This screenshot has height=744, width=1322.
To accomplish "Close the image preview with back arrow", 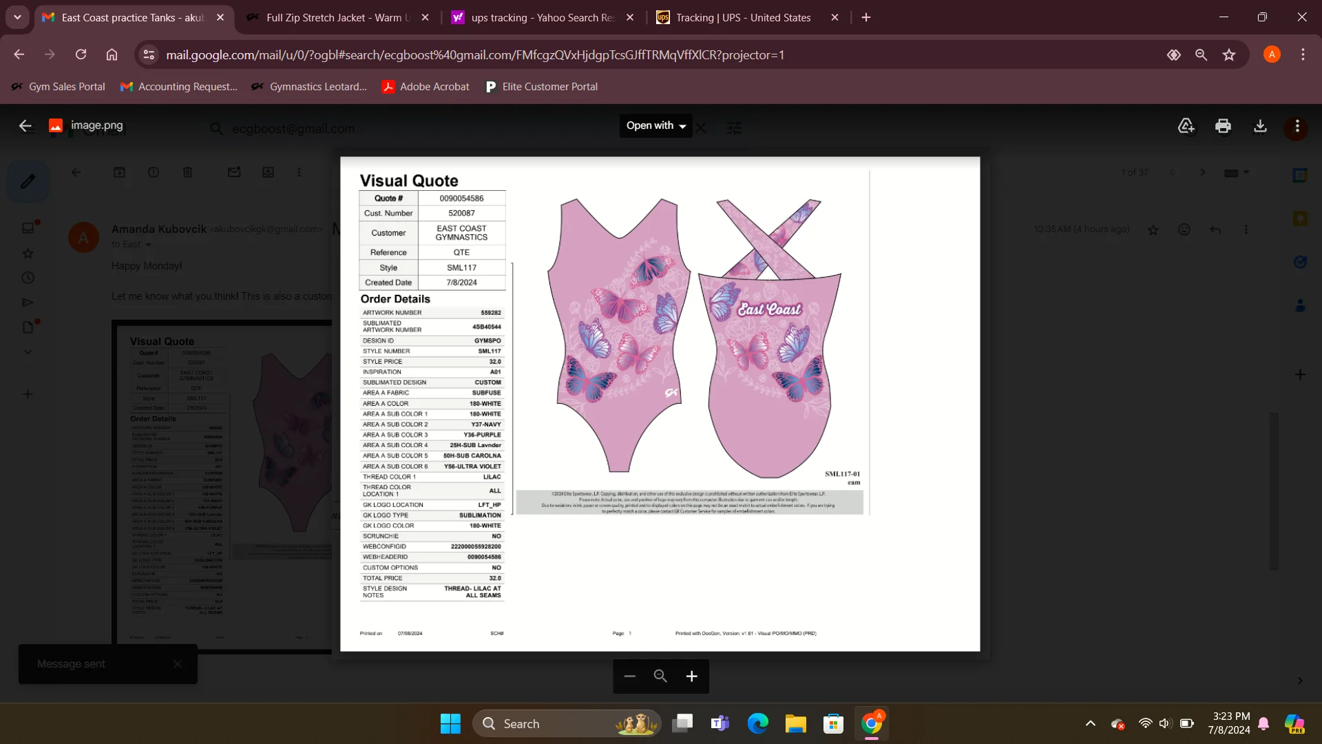I will point(25,125).
